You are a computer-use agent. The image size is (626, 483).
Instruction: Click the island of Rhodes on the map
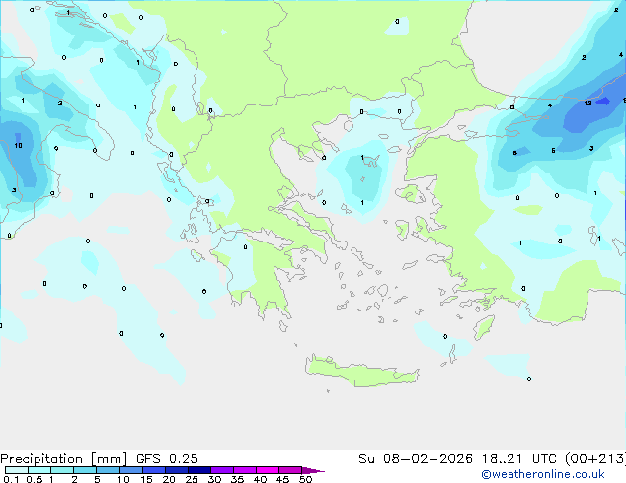(x=484, y=327)
